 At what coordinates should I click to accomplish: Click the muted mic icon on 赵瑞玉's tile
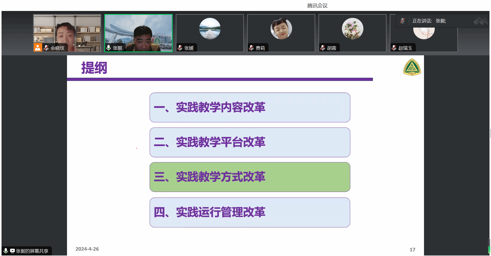point(394,48)
